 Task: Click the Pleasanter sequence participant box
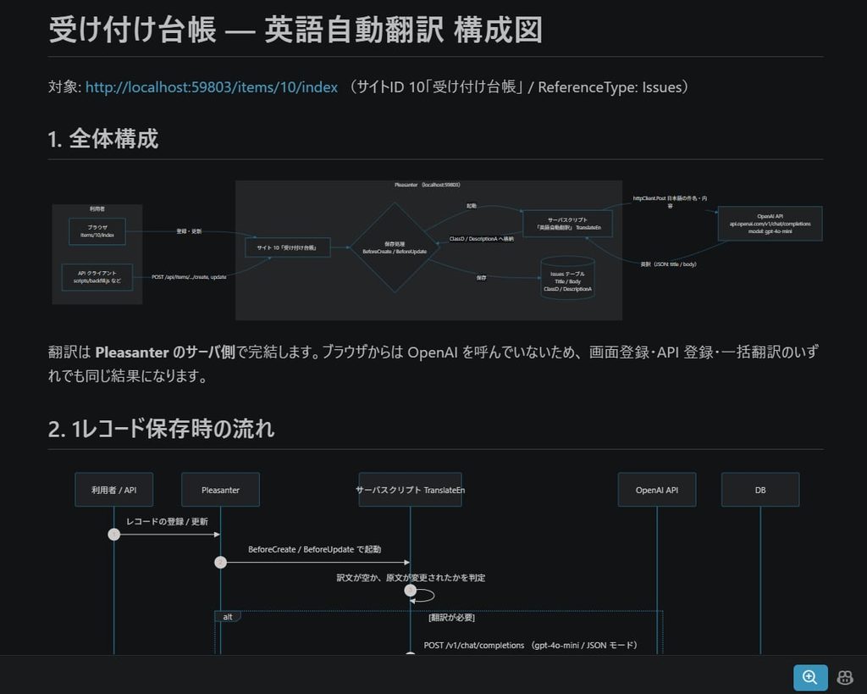[221, 490]
